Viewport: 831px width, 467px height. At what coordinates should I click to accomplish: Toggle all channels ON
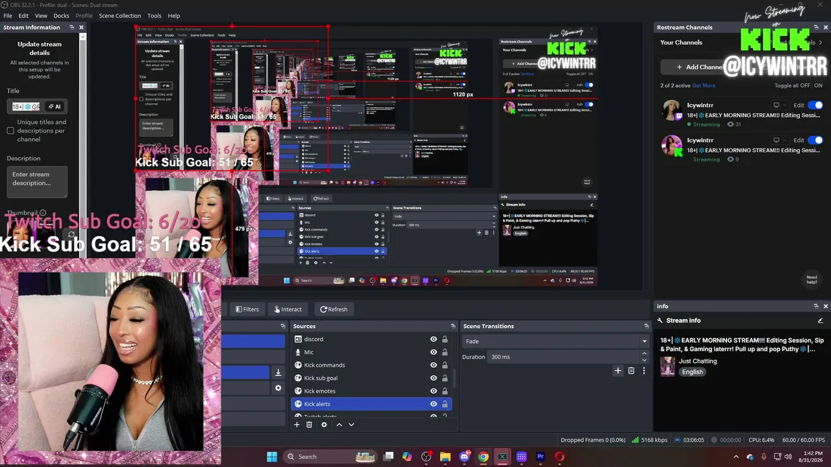(x=818, y=86)
